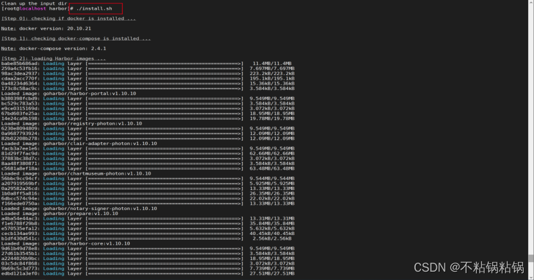Click layer ID "f166ede0750a"
534x280 pixels.
(x=19, y=204)
